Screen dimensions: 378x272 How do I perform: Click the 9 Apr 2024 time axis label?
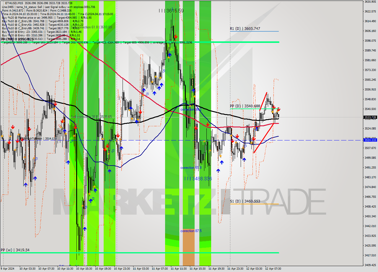click(x=8, y=269)
